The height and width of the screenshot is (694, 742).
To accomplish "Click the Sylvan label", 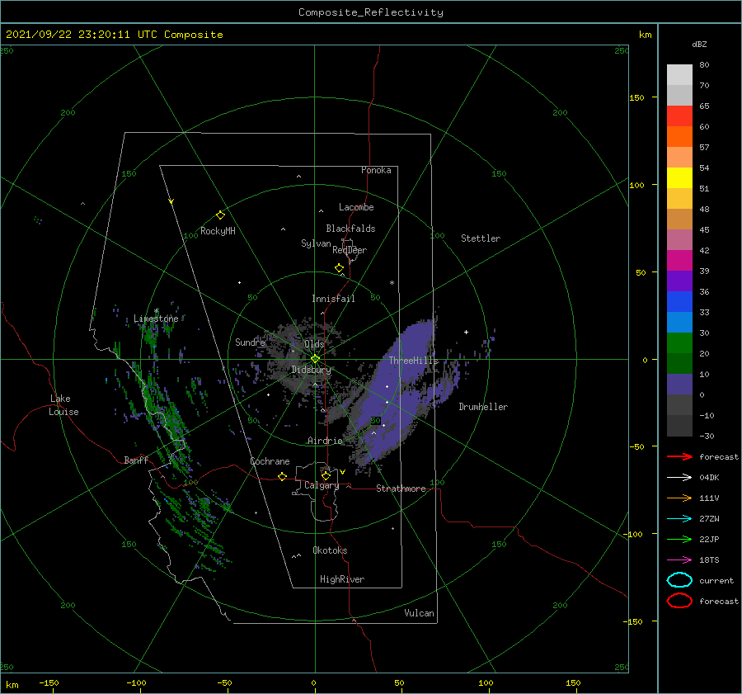I will coord(316,243).
